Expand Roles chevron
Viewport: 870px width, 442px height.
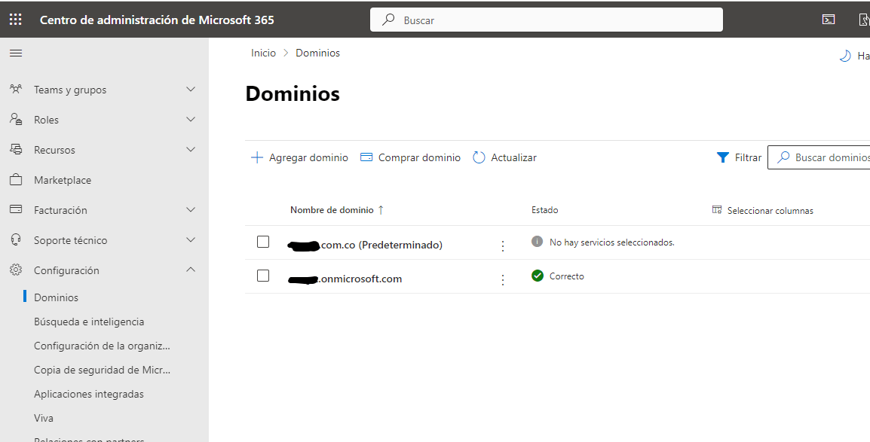[191, 119]
